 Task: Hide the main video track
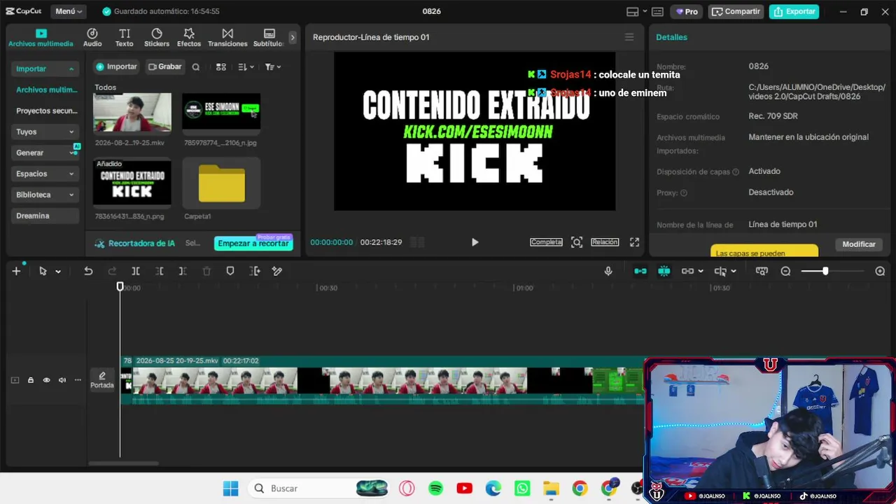coord(46,380)
